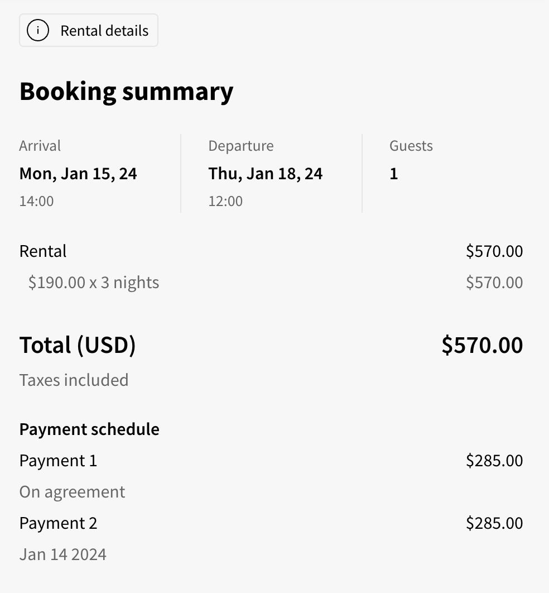The height and width of the screenshot is (593, 549).
Task: Click the On agreement due text
Action: point(72,492)
